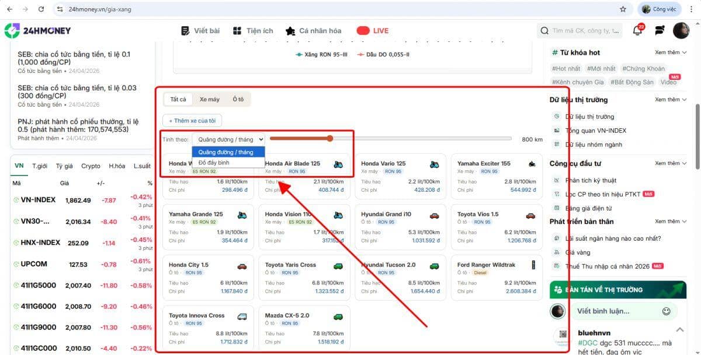Viewport: 701px width, 355px height.
Task: Click the + Thêm xe của tôi button
Action: pos(192,121)
